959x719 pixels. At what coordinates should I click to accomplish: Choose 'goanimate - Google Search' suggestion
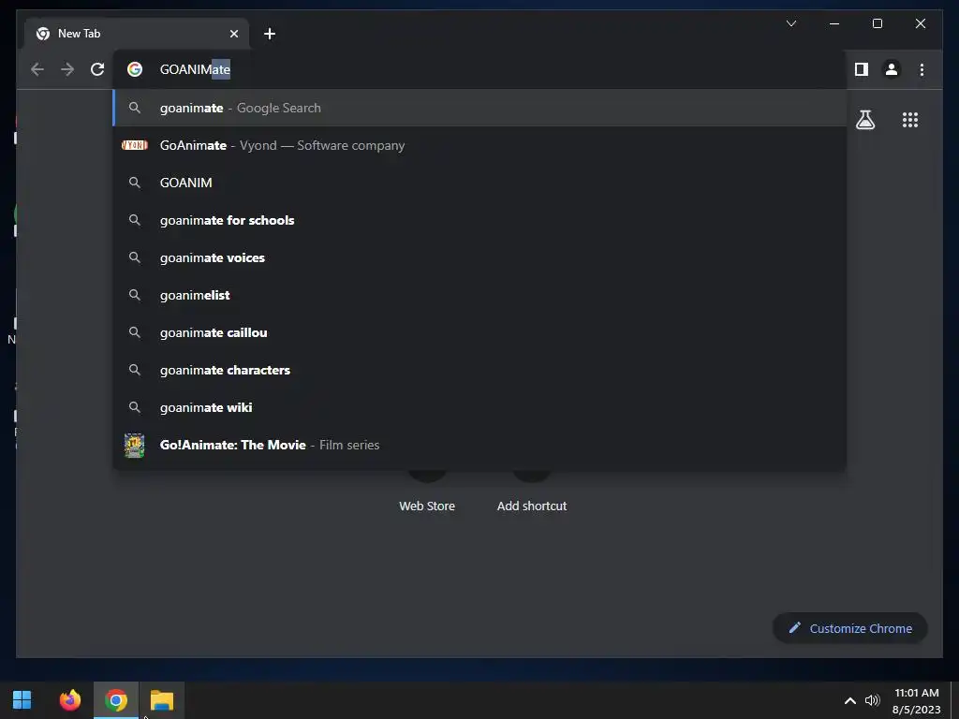coord(479,109)
